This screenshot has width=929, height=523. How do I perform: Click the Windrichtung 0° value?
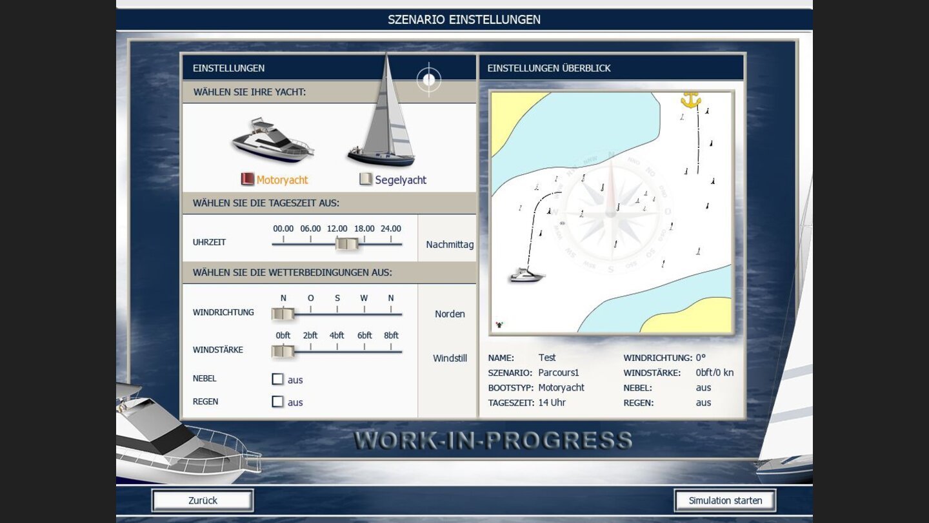coord(701,358)
